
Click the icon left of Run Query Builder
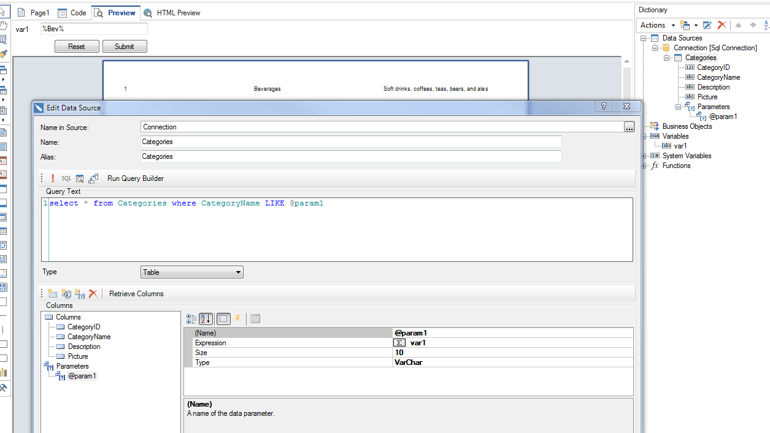[x=93, y=178]
